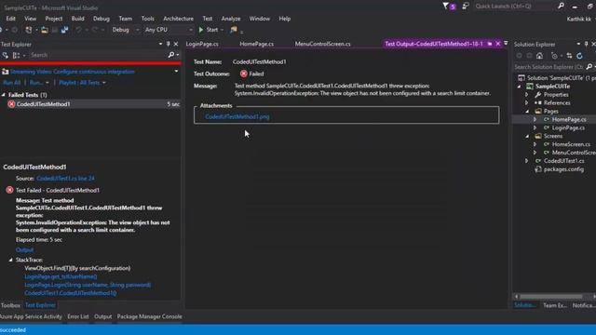Click the Test Explorer search field
The height and width of the screenshot is (335, 596).
(x=97, y=55)
